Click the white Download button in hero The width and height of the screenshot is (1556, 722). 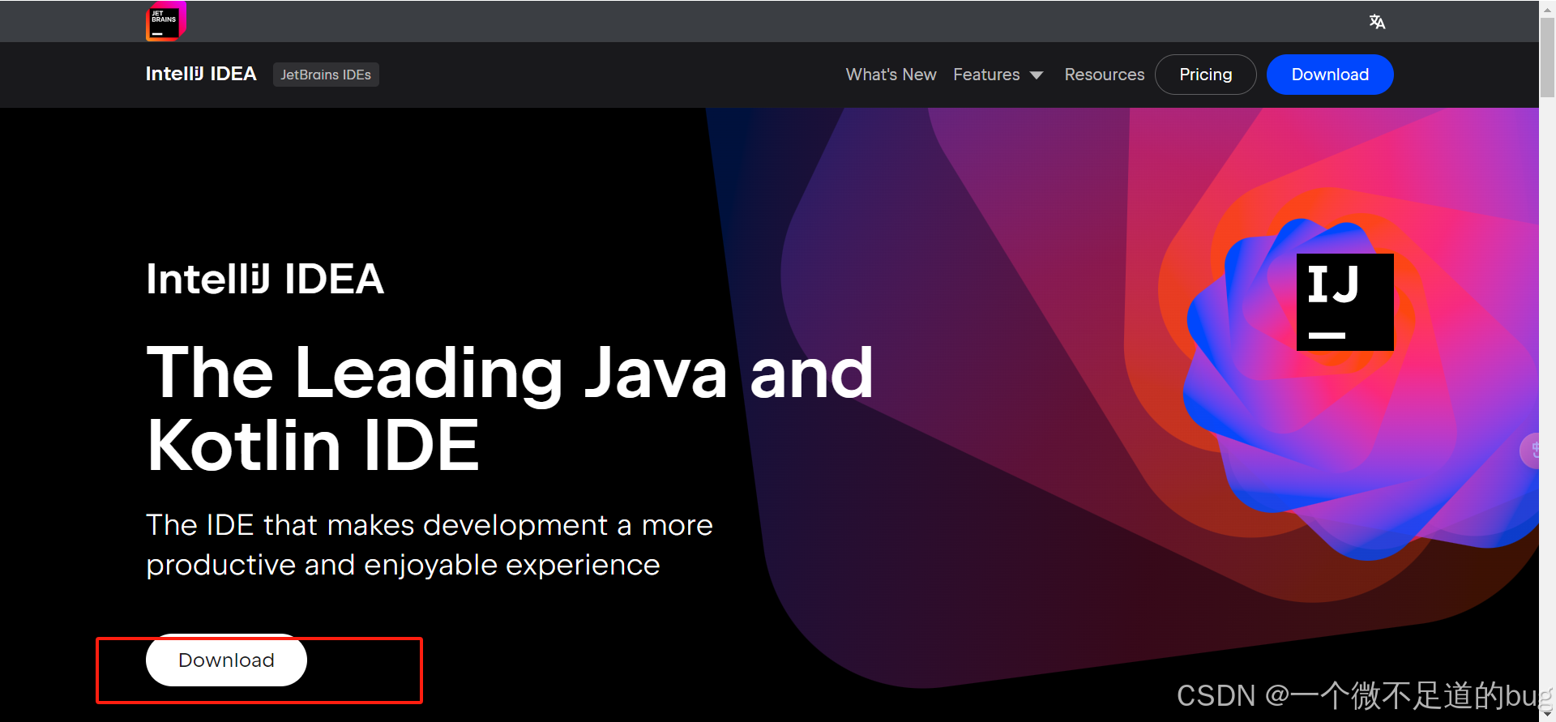point(226,660)
